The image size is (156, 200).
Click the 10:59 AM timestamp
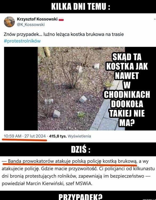[13, 136]
